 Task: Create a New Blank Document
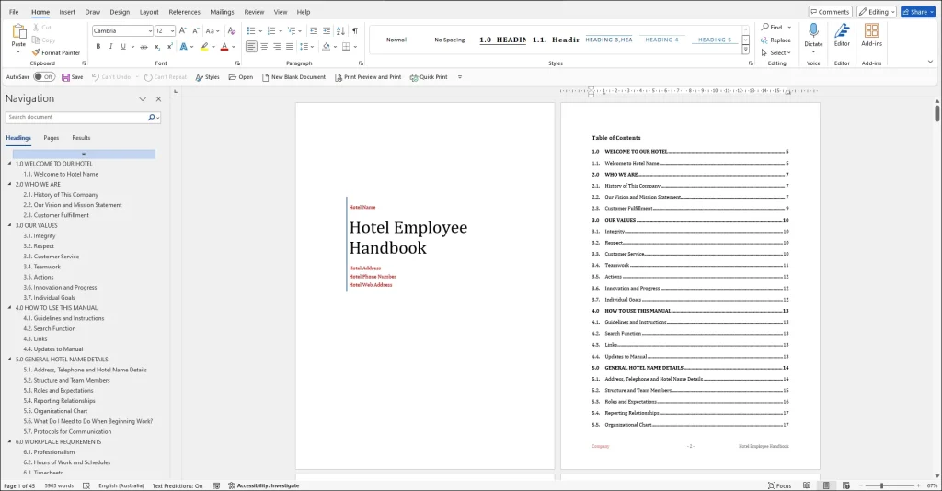pyautogui.click(x=293, y=77)
